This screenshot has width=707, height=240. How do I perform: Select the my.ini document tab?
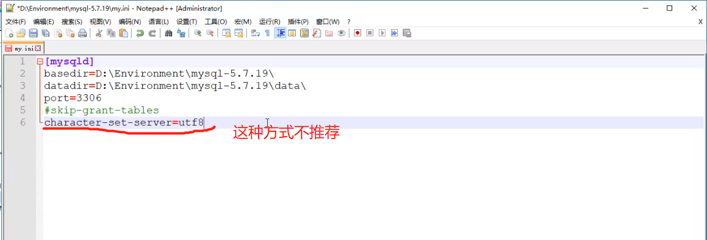[x=23, y=47]
